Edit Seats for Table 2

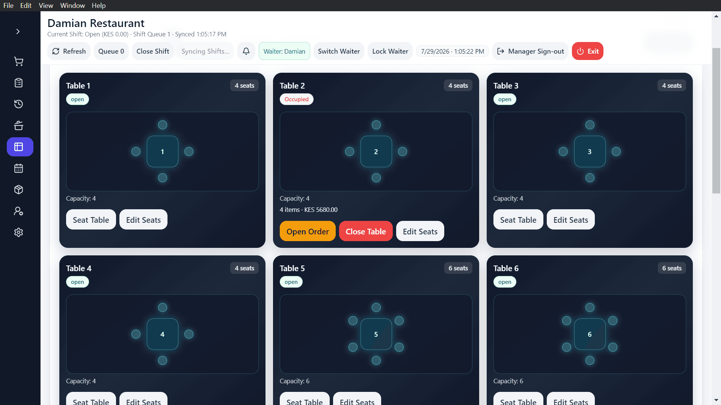pos(420,231)
